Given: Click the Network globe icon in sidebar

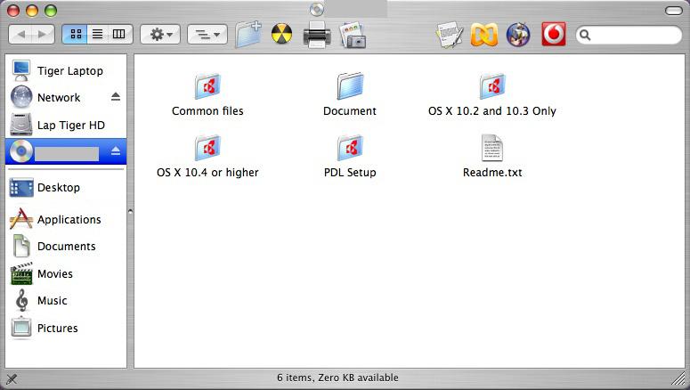Looking at the screenshot, I should click(x=21, y=97).
